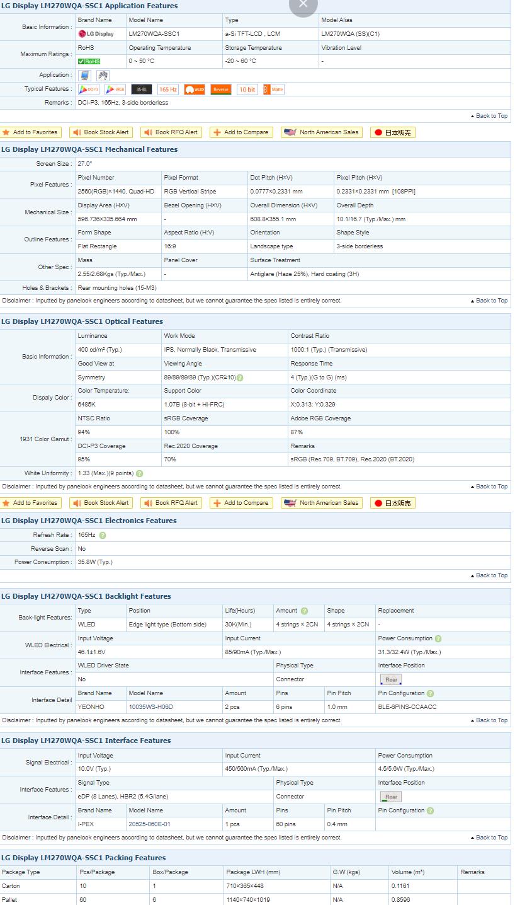Open Pin Configuration help icon in Backlight section
515x905 pixels.
pos(430,693)
